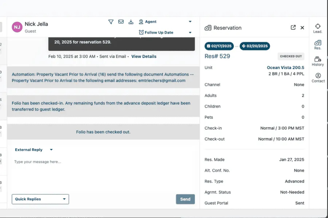Viewport: 328px width, 218px height.
Task: Click the download icon in header
Action: [x=131, y=22]
